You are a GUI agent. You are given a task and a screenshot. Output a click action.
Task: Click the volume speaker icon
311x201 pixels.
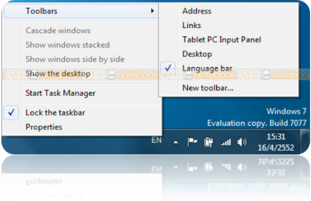pyautogui.click(x=242, y=142)
